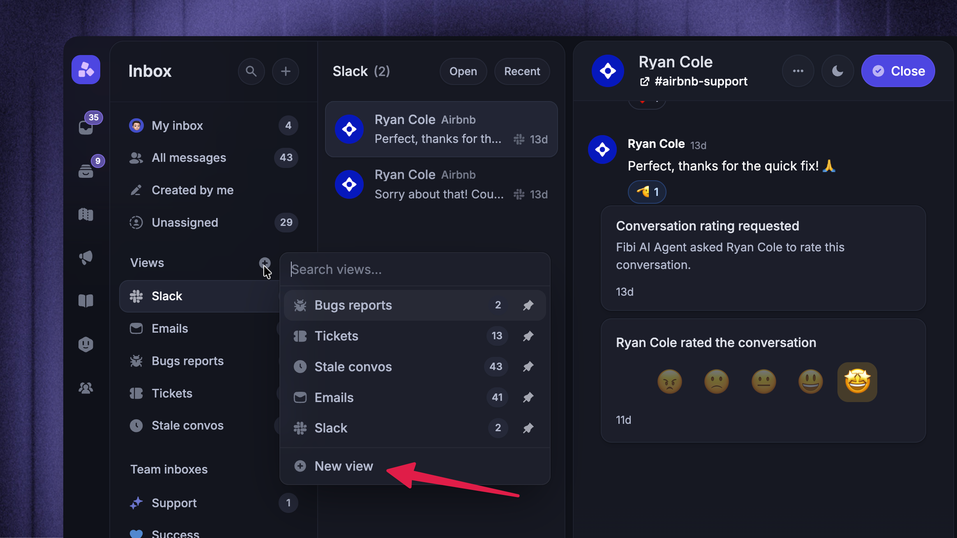Open the Recent sort dropdown
This screenshot has width=957, height=538.
(x=522, y=71)
